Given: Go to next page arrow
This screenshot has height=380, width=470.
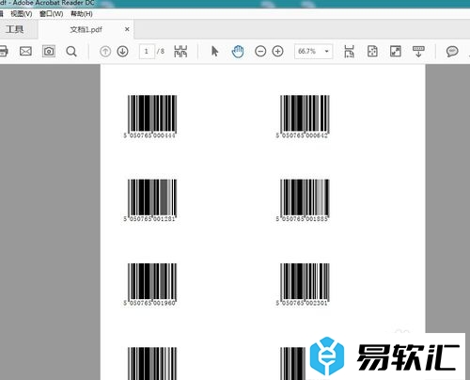Looking at the screenshot, I should (x=122, y=52).
